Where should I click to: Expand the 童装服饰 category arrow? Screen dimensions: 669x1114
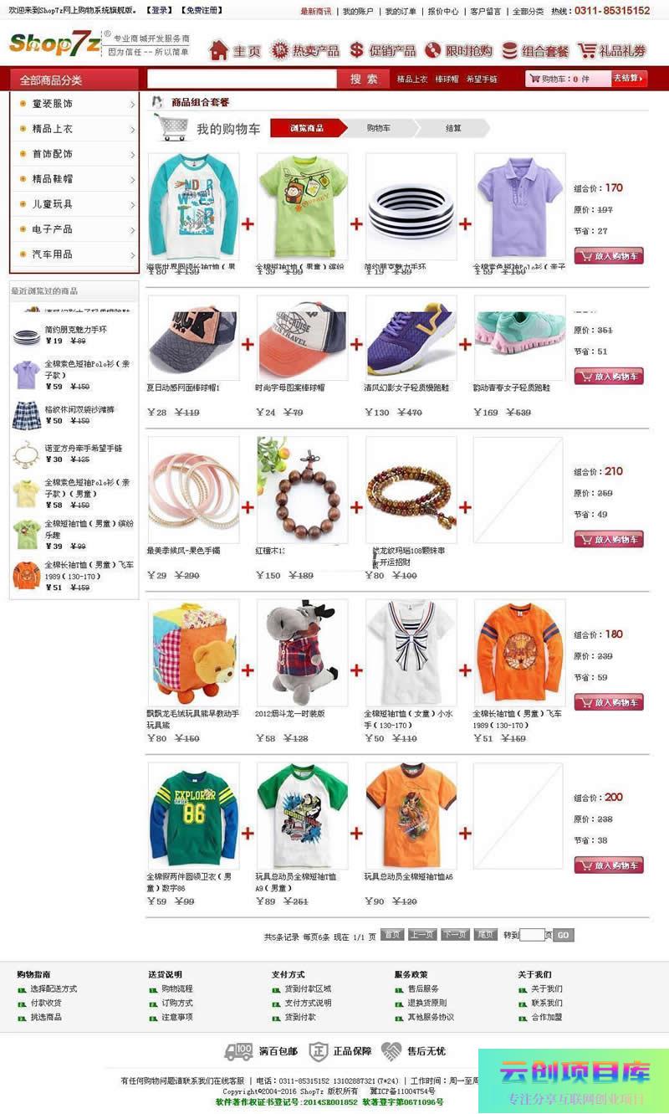point(132,105)
